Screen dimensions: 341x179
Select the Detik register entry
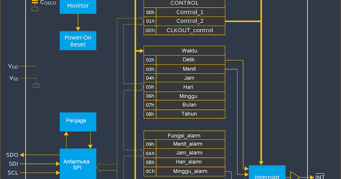pos(190,60)
